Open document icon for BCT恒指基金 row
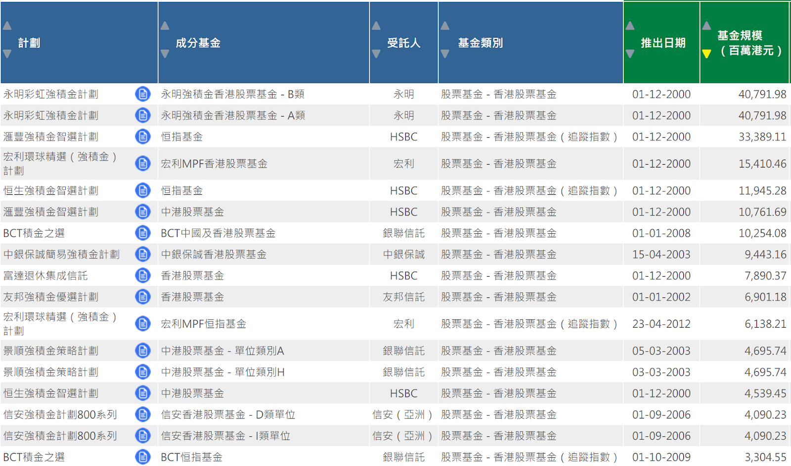791x466 pixels. point(143,457)
